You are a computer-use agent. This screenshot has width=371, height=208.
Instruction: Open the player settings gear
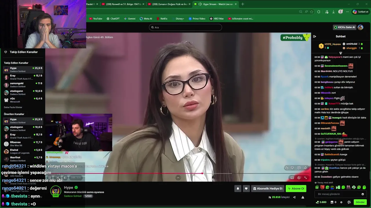[x=299, y=178]
